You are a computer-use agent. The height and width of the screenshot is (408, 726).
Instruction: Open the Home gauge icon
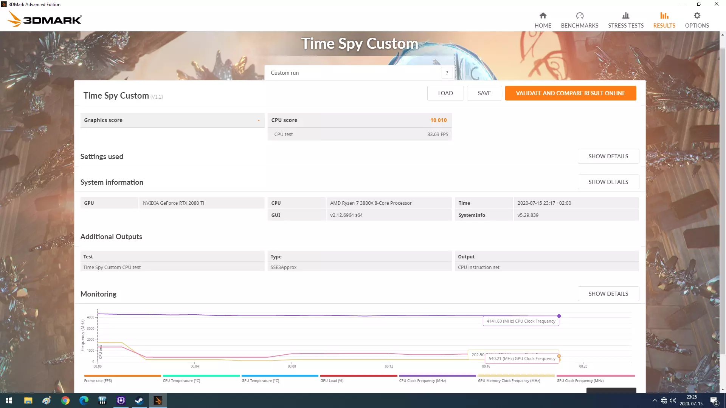click(543, 16)
